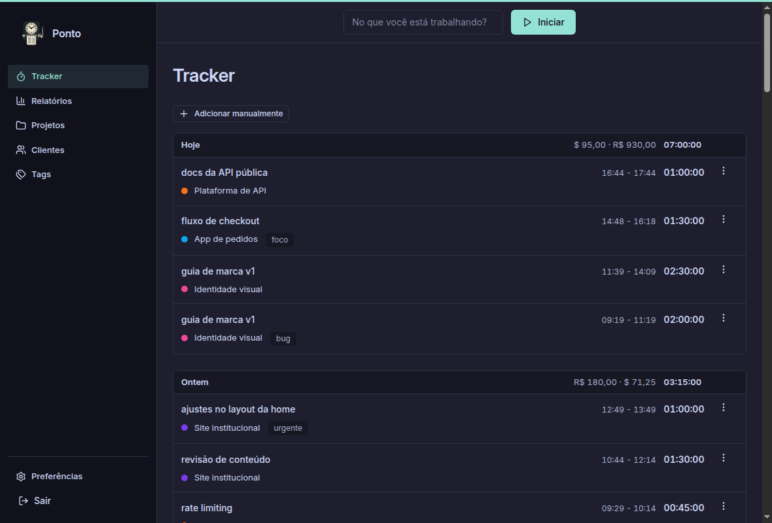Click the time range 12:49 - 13:49
This screenshot has width=772, height=523.
click(x=629, y=409)
